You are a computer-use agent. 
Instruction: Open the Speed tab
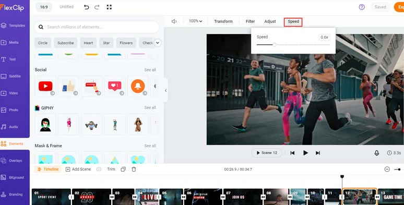(x=293, y=21)
